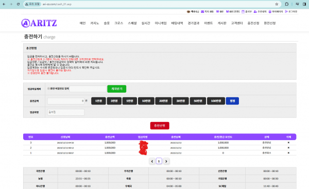Image resolution: width=309 pixels, height=189 pixels.
Task: Add 100만원 to charge amount
Action: coord(216,101)
